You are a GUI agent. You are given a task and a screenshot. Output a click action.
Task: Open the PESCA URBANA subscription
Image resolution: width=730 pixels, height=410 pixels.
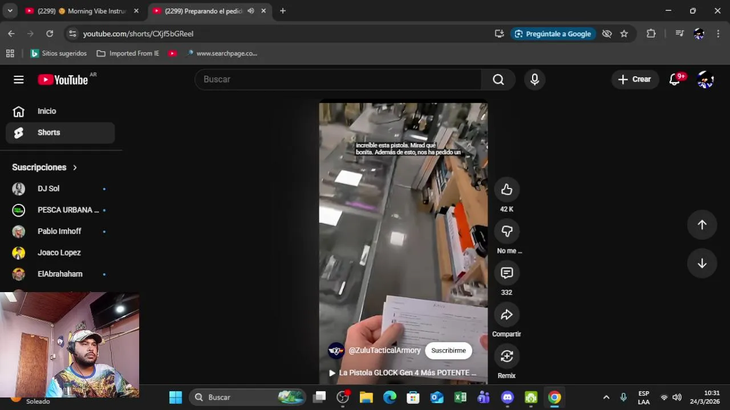[x=60, y=210]
